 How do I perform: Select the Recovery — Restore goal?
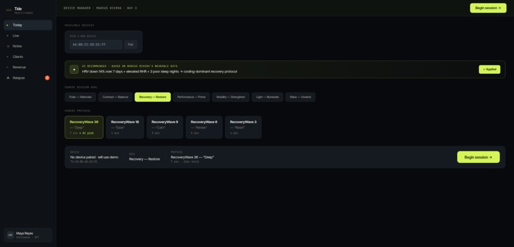(x=152, y=97)
